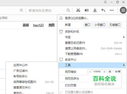Increase page zoom with plus button

tap(104, 72)
